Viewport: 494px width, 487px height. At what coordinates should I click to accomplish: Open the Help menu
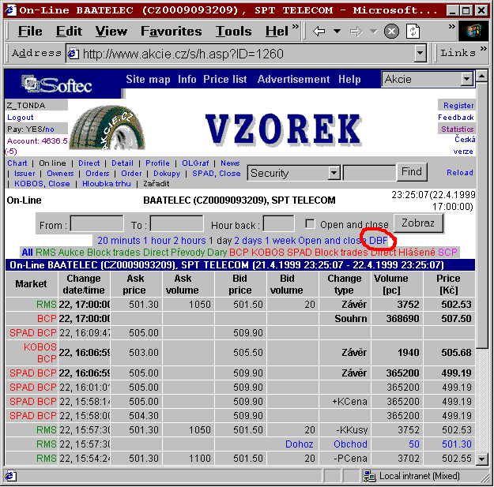point(277,31)
